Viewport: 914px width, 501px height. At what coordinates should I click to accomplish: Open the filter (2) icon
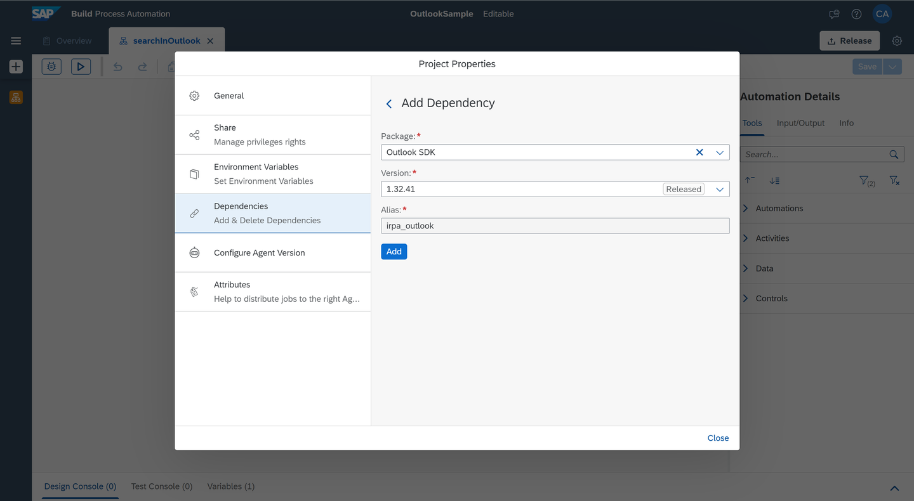(x=867, y=181)
